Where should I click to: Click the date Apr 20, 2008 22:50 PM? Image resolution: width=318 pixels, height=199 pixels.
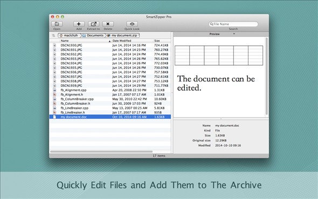pyautogui.click(x=129, y=90)
